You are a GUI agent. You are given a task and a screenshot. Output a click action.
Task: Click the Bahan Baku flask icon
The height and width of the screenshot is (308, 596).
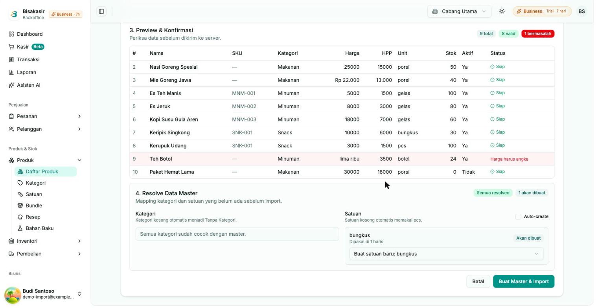tap(20, 229)
